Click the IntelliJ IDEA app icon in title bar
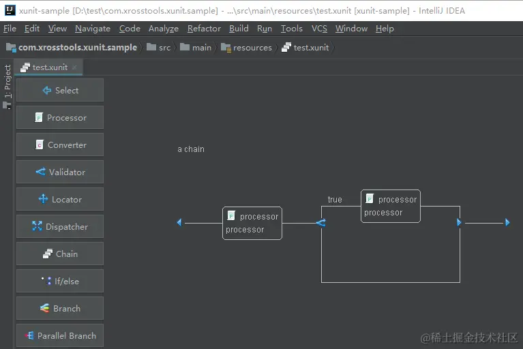 tap(10, 10)
